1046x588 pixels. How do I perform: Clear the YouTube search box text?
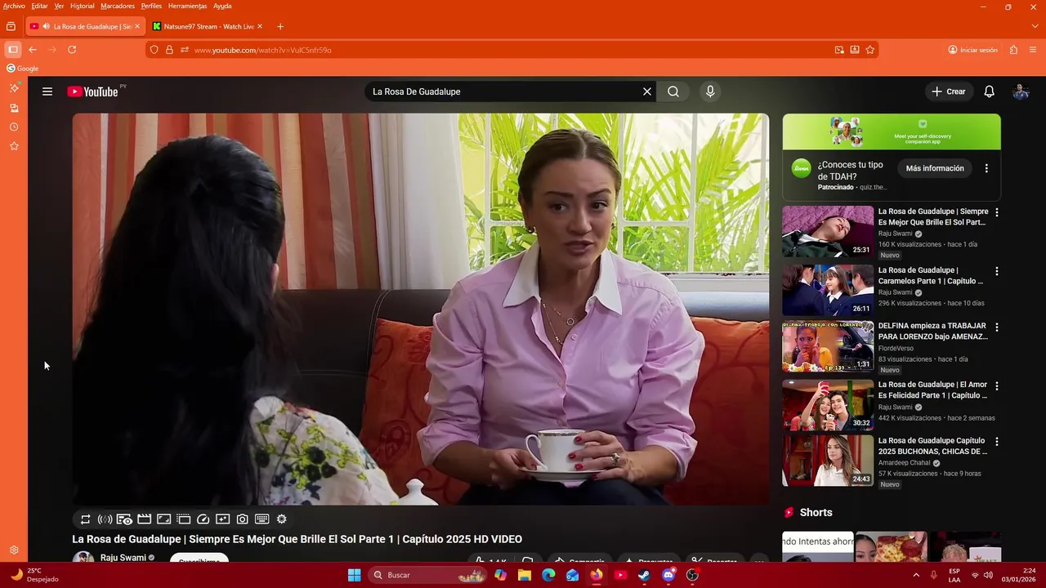coord(647,91)
